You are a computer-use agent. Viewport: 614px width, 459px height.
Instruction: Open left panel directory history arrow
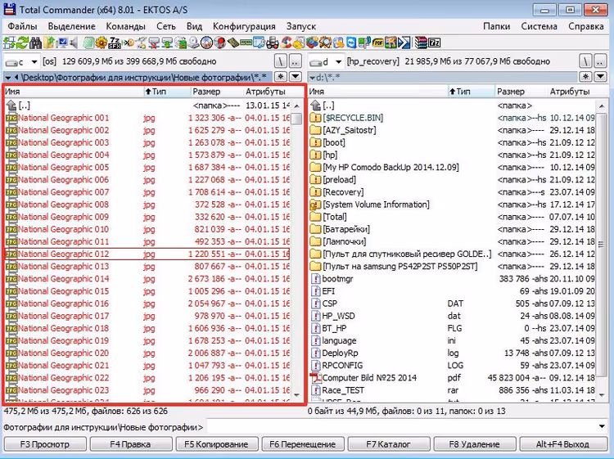pos(296,77)
